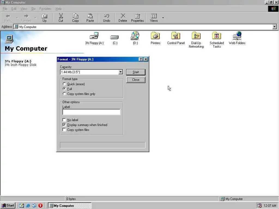Close the Format dialog with X

coord(145,59)
